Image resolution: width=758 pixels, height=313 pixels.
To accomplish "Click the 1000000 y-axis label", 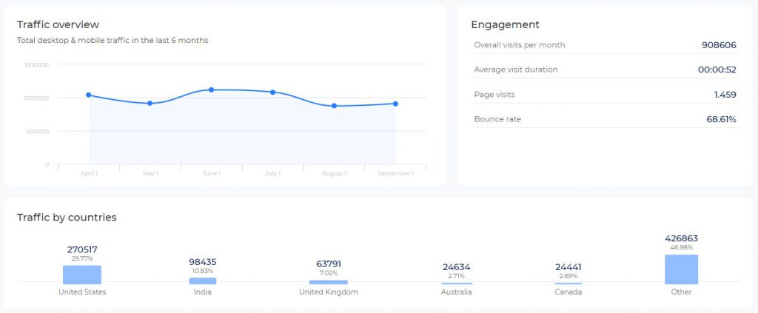I will [x=36, y=98].
